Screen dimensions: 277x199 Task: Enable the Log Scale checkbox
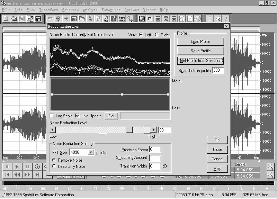click(52, 116)
